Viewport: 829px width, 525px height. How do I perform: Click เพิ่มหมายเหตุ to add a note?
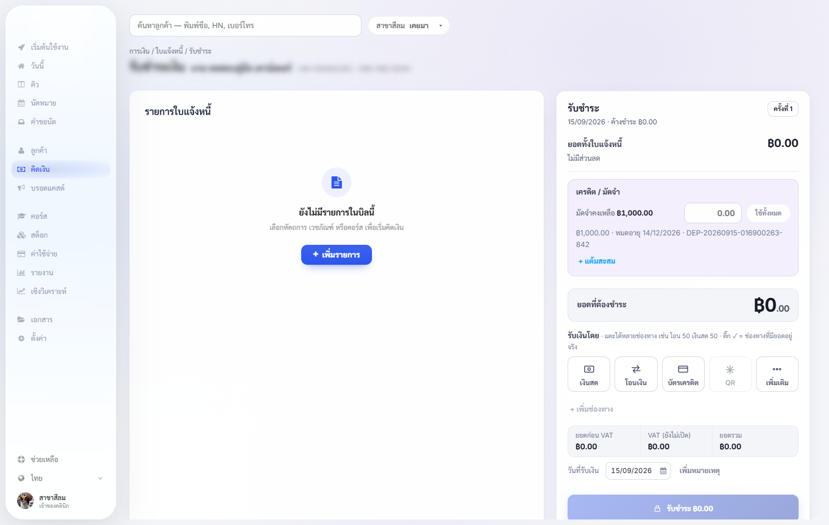[x=700, y=471]
